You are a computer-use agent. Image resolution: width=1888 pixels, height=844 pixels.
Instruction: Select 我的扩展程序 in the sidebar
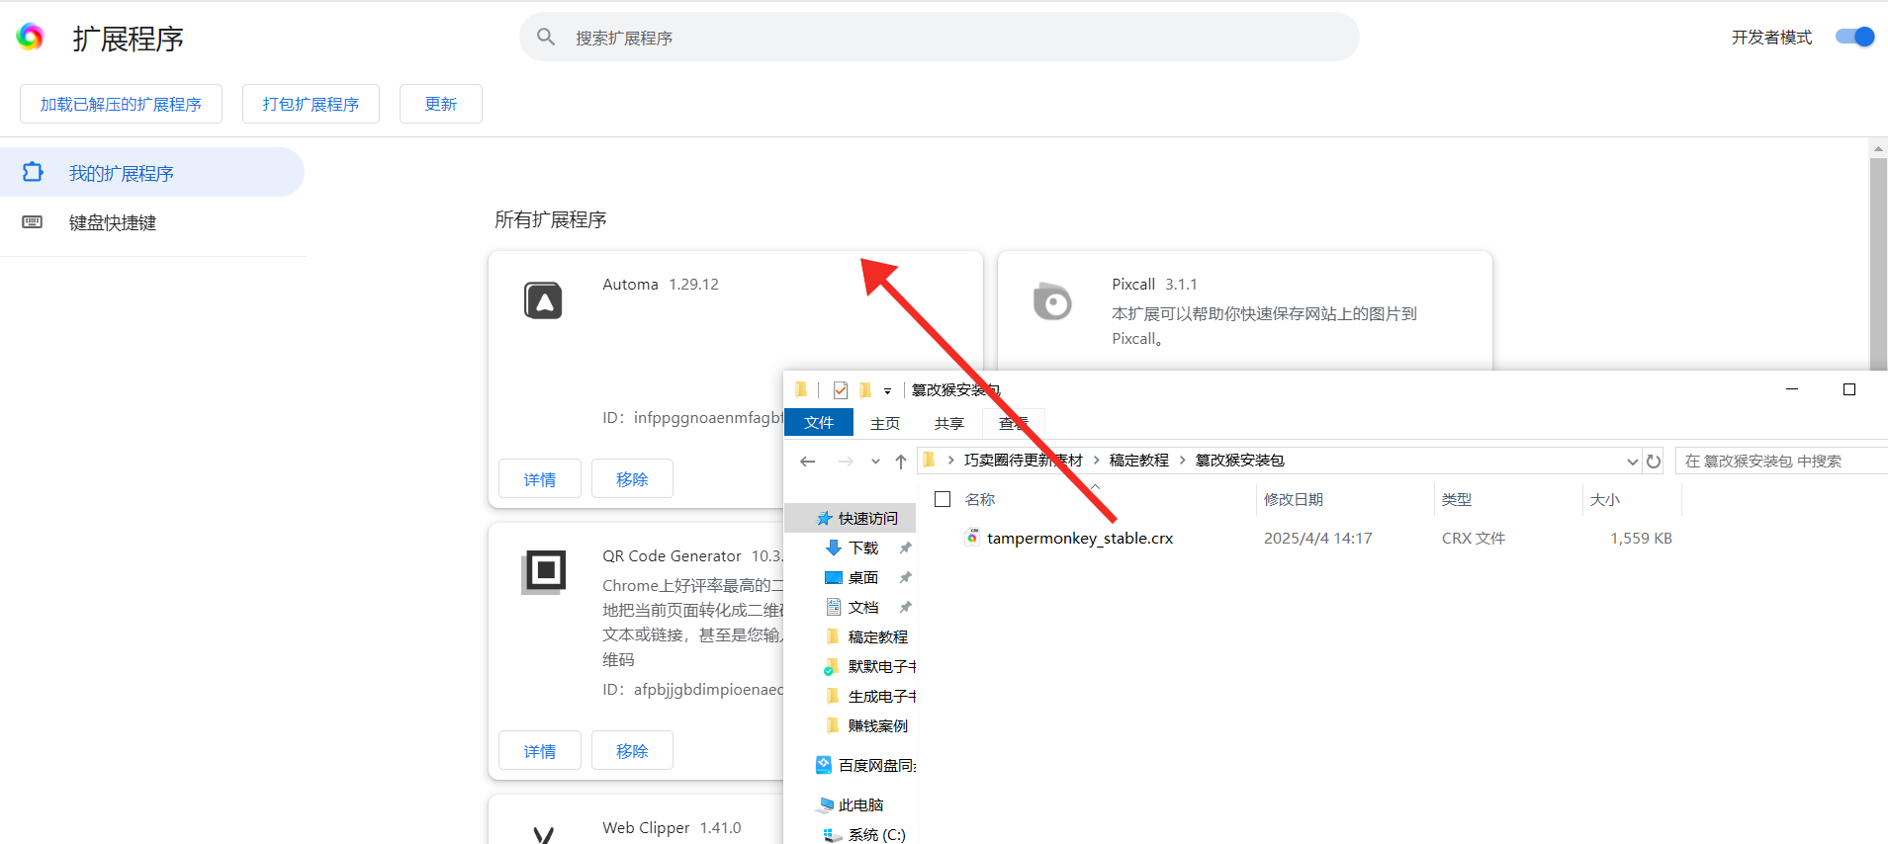152,172
